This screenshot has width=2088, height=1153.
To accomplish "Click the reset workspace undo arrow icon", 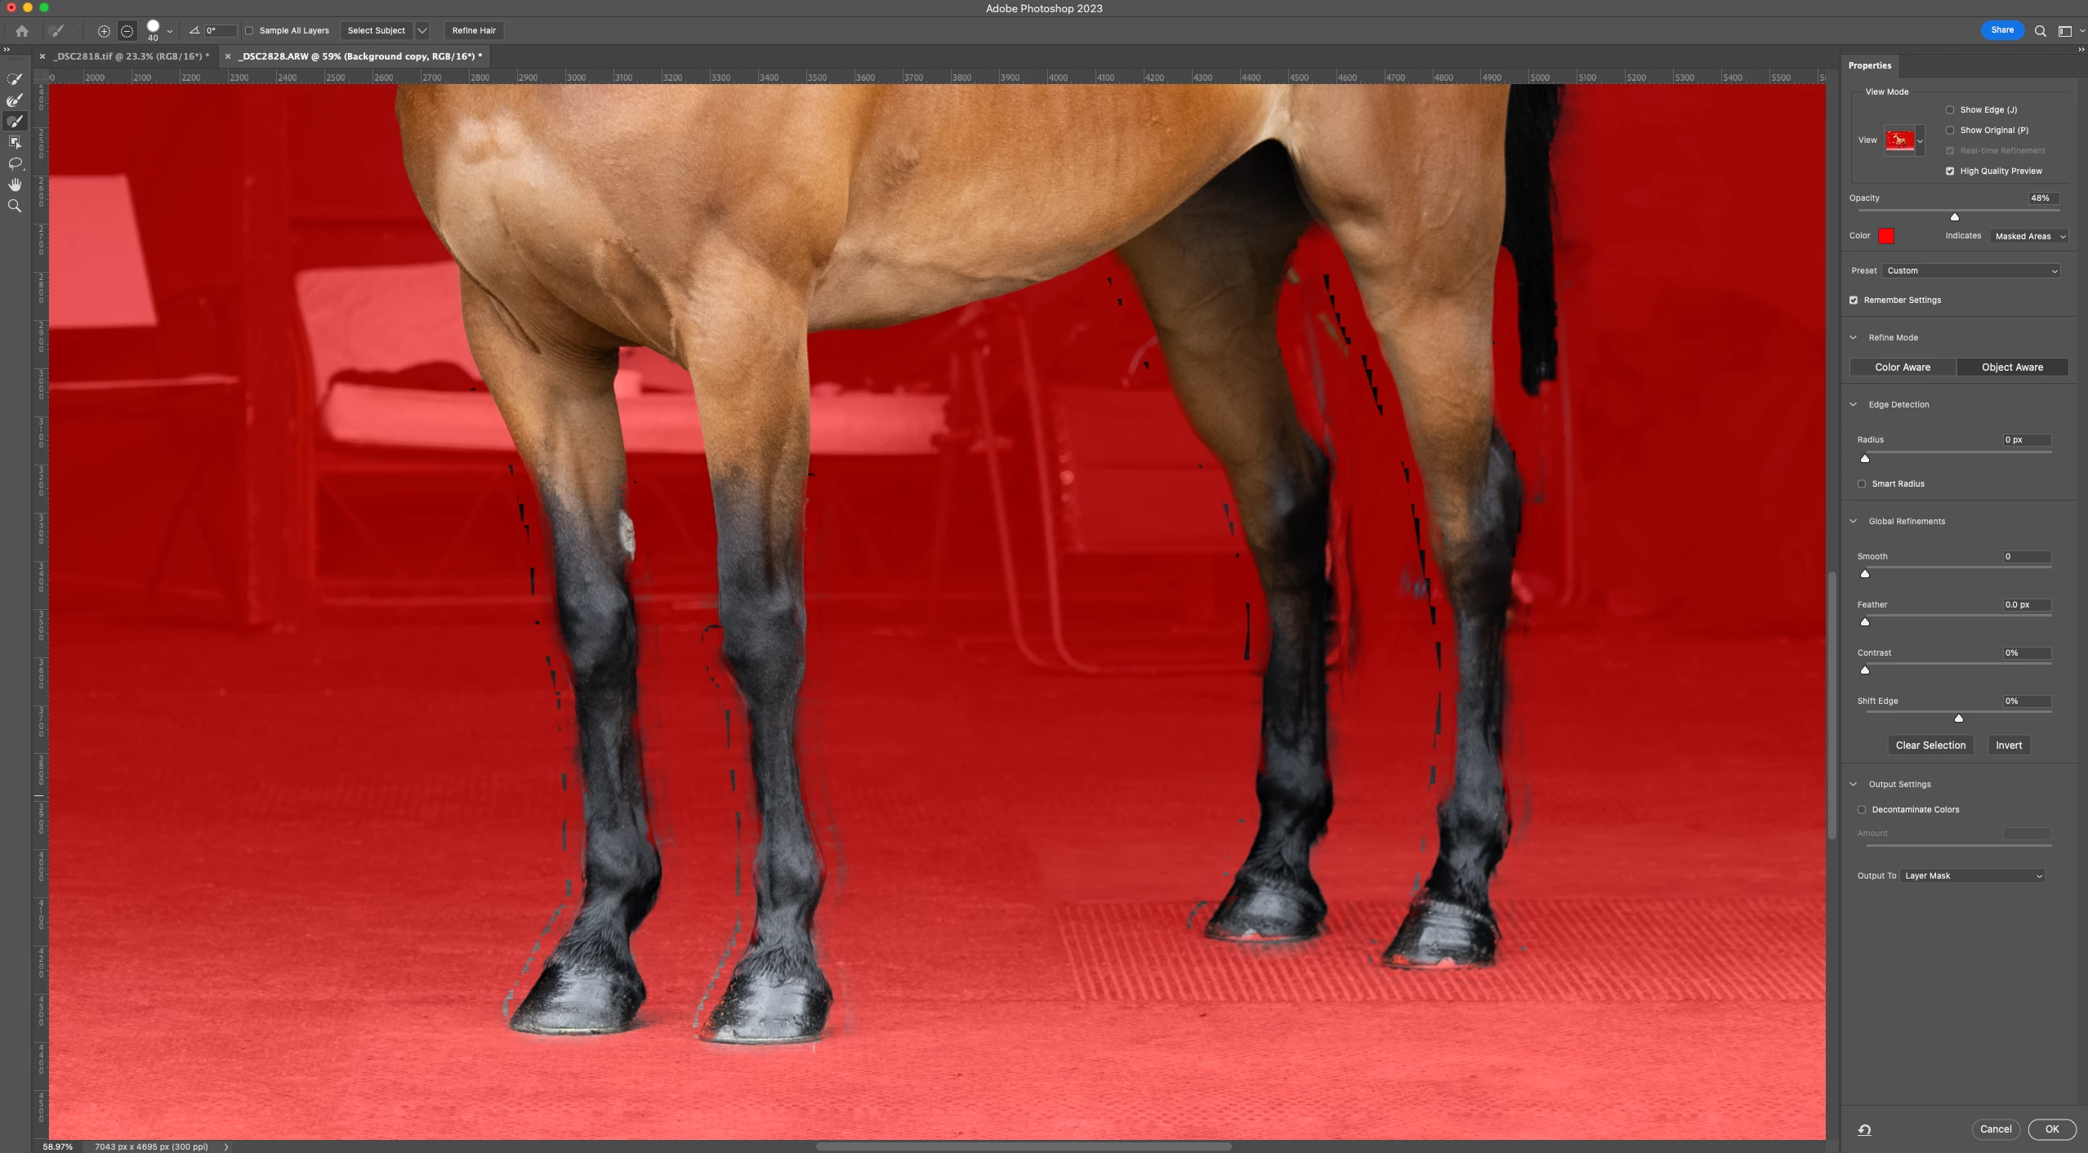I will coord(1864,1130).
